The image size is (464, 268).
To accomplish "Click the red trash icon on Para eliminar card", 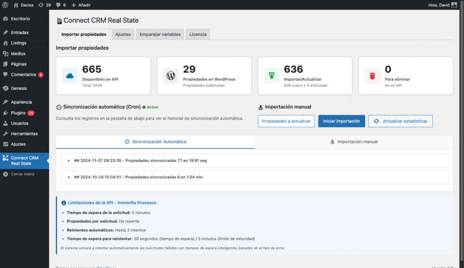I will [x=372, y=76].
